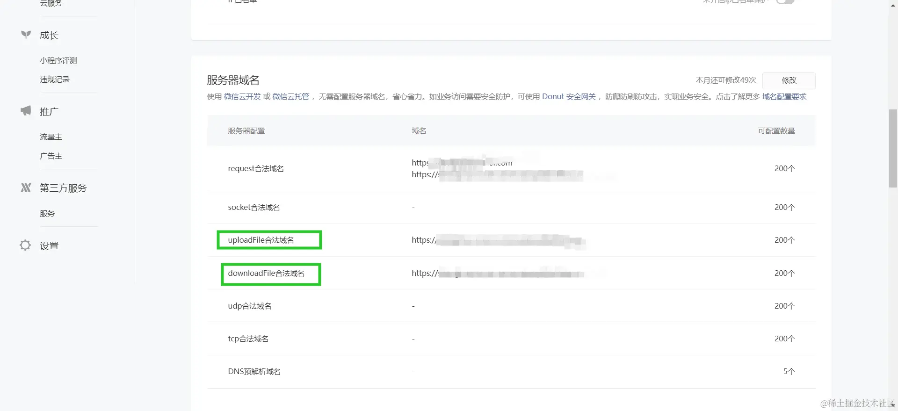Select the tcp合法域名 row label
898x411 pixels.
(x=248, y=339)
